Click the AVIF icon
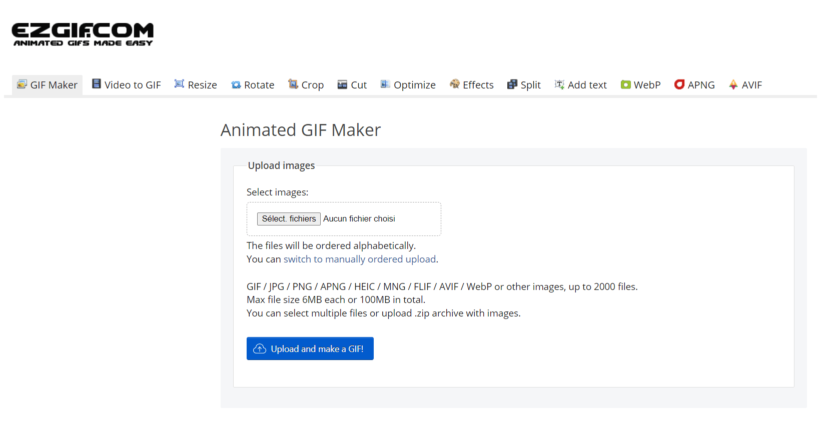 pyautogui.click(x=733, y=84)
